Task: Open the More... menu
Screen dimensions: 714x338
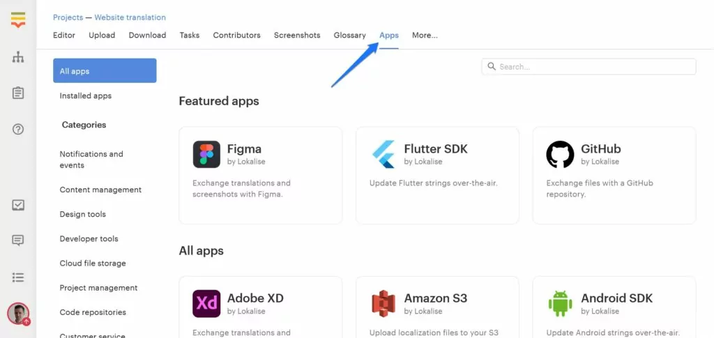Action: tap(425, 35)
